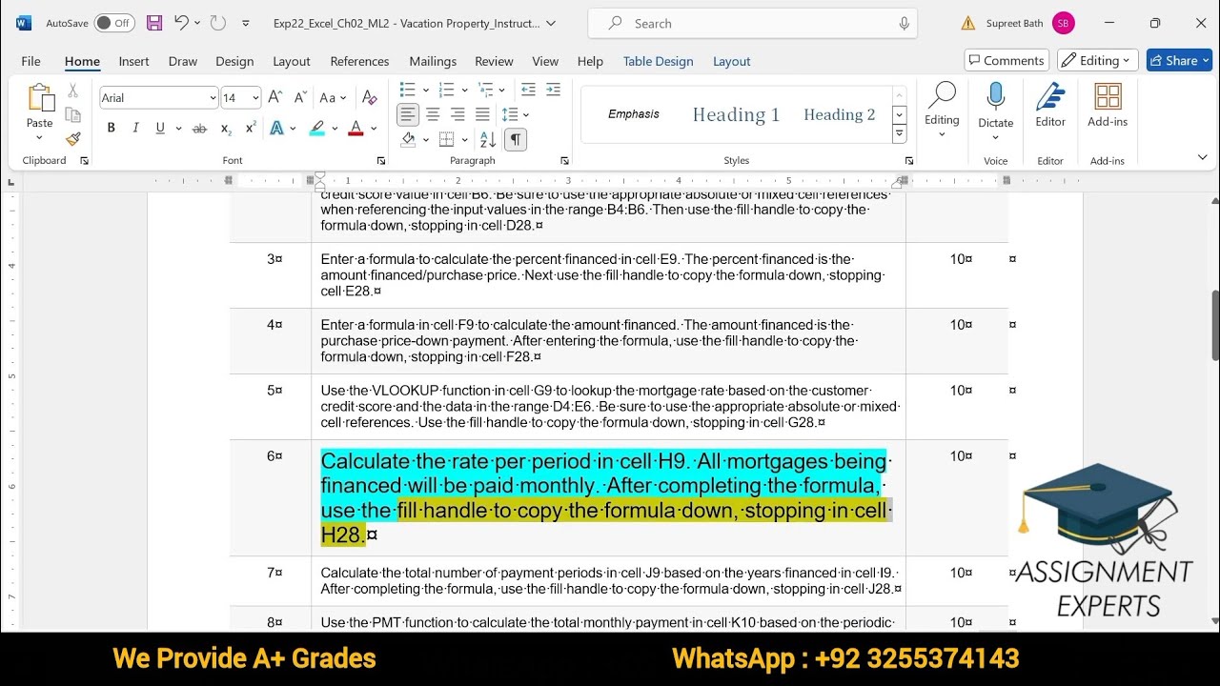Viewport: 1220px width, 686px height.
Task: Open the References tab
Action: (359, 61)
